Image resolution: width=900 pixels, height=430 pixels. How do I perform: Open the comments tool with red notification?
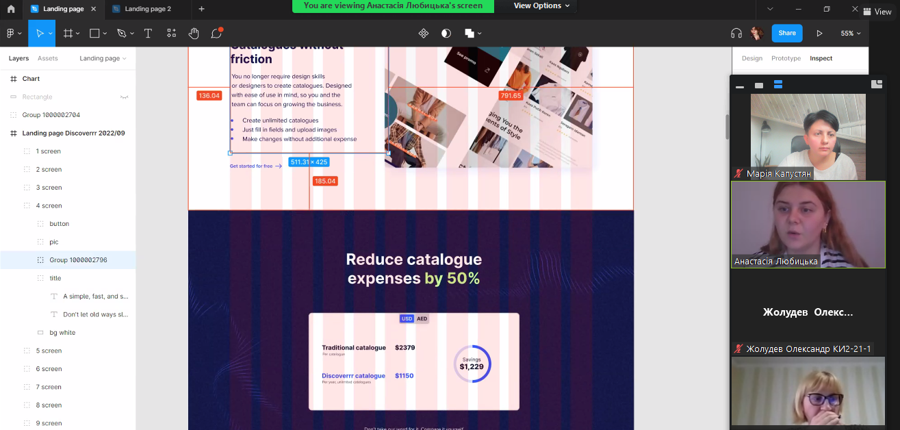[216, 33]
